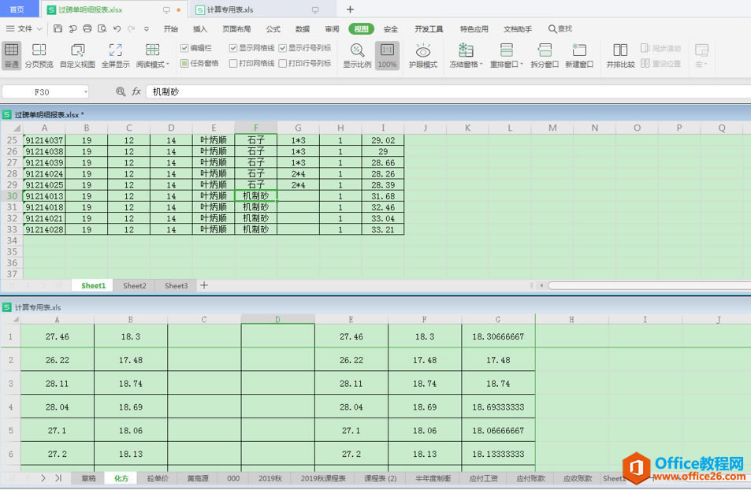
Task: Click the formula bar input field
Action: click(x=448, y=91)
